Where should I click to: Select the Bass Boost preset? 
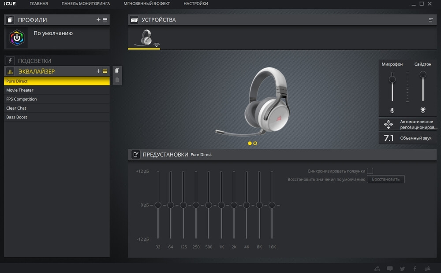[57, 117]
